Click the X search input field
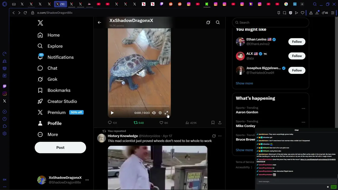 (x=270, y=22)
